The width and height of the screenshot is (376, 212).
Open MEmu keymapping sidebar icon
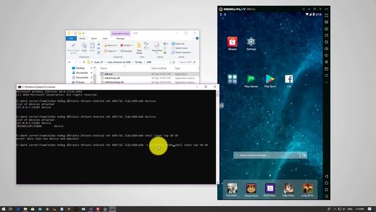(x=327, y=22)
